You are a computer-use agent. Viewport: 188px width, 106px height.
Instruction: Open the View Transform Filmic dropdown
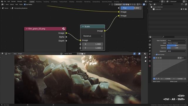coord(176,41)
